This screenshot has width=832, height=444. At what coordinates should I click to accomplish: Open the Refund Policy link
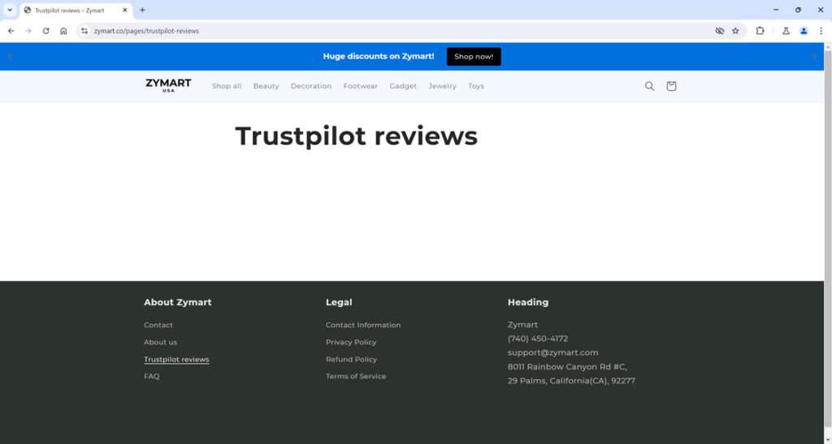click(x=351, y=360)
